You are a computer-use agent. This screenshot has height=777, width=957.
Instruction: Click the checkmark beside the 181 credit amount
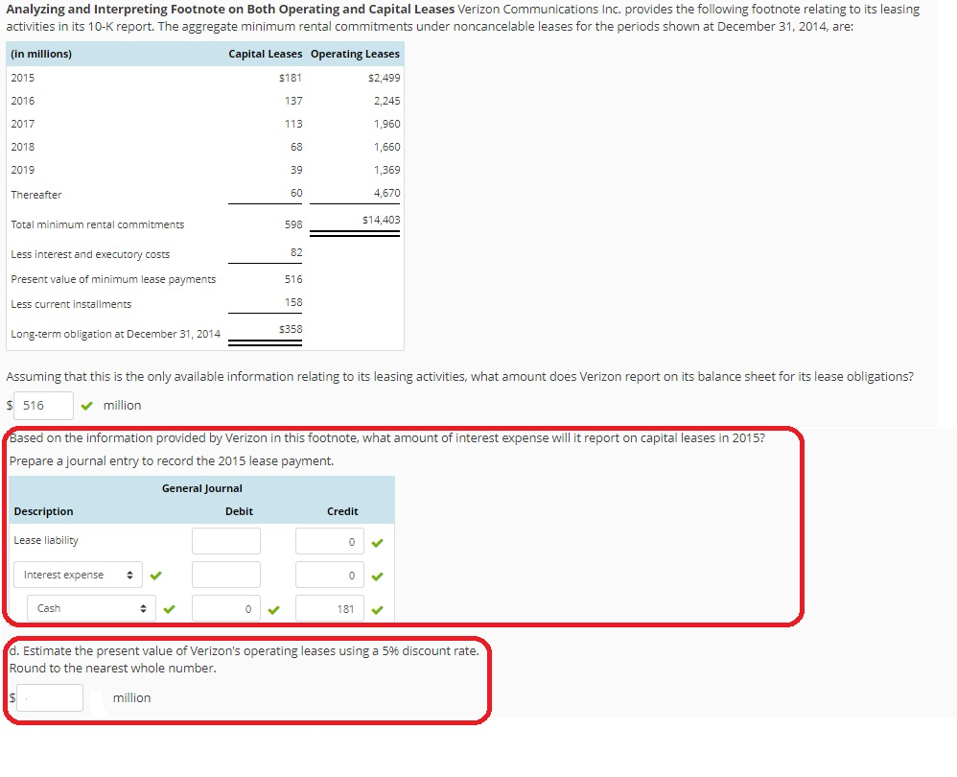(377, 607)
